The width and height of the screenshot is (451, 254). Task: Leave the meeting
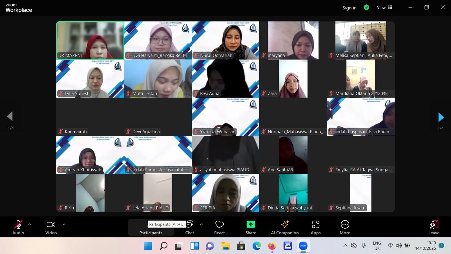[434, 227]
